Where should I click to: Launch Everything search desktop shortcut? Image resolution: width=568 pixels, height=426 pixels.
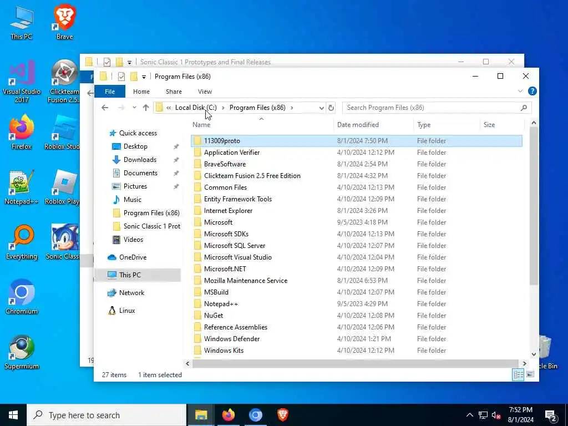[x=22, y=242]
